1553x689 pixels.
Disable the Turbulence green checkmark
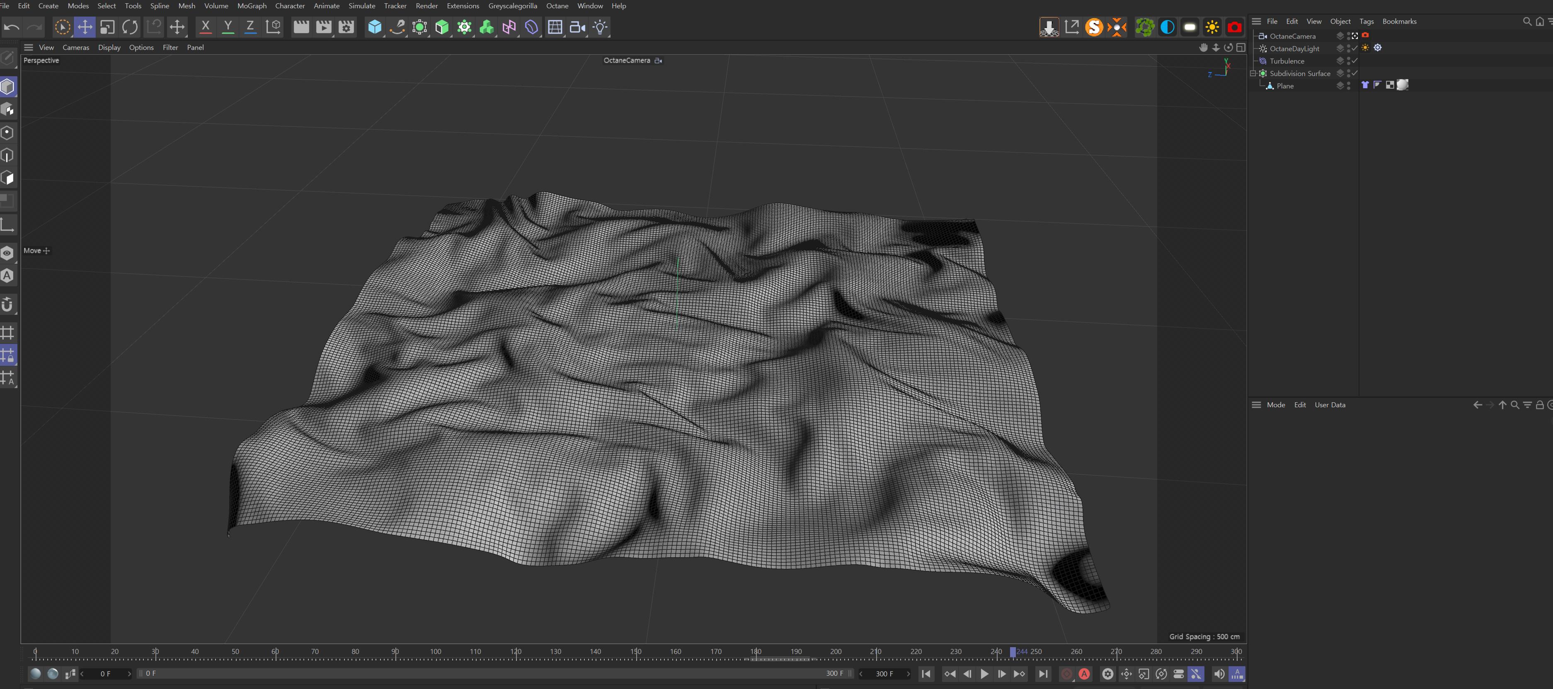[x=1354, y=61]
